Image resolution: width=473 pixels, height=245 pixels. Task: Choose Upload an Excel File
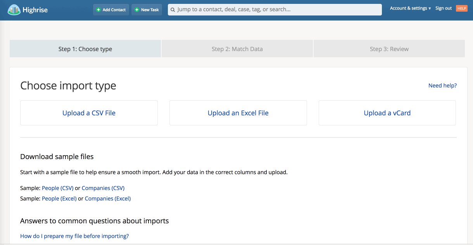pos(238,113)
